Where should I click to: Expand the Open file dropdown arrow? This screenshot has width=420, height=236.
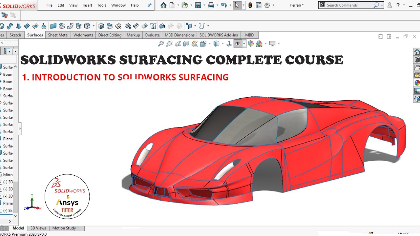click(x=191, y=5)
